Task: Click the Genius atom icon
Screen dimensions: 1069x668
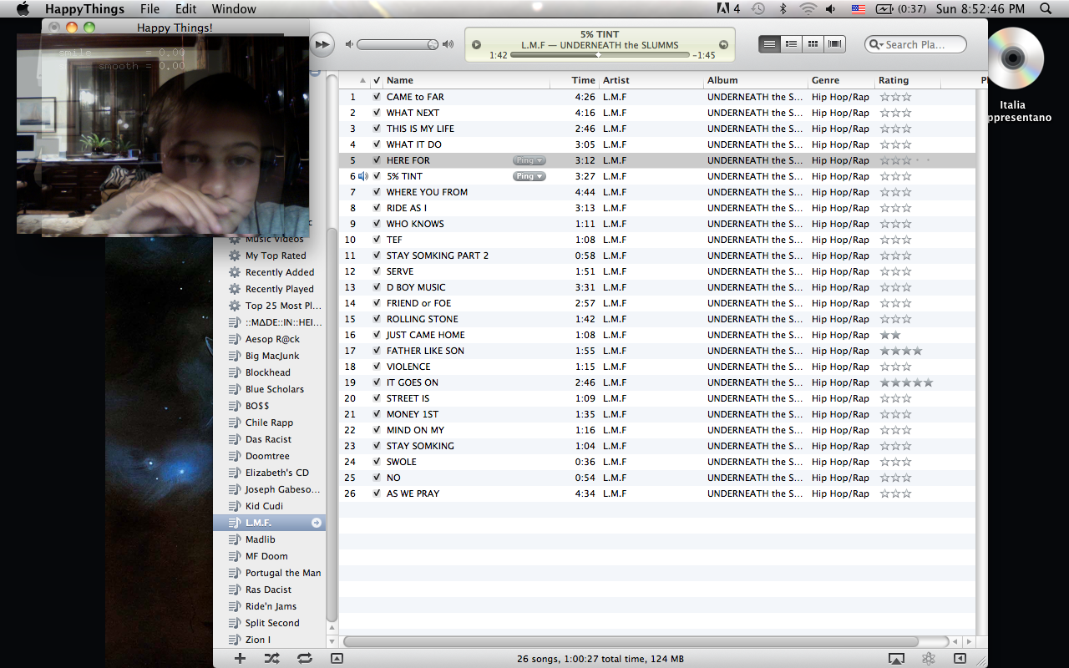Action: point(928,659)
